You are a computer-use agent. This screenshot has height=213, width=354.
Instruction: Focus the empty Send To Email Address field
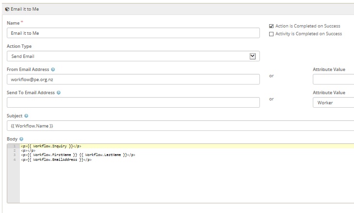133,102
